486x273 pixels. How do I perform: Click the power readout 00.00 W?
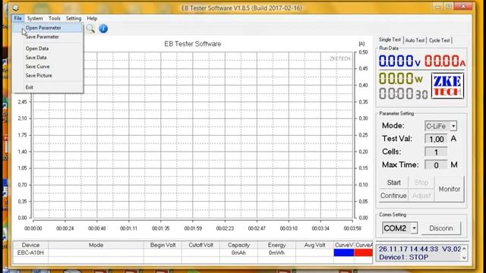coord(400,78)
